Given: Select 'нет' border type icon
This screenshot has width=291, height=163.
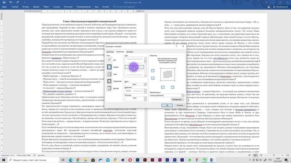Looking at the screenshot, I should [109, 60].
